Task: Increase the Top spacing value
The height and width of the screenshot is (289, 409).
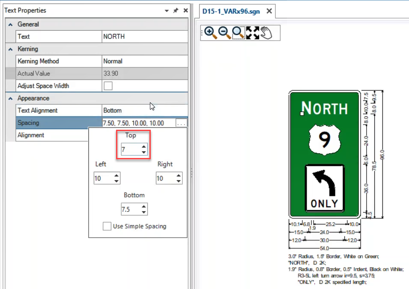Action: coord(144,146)
